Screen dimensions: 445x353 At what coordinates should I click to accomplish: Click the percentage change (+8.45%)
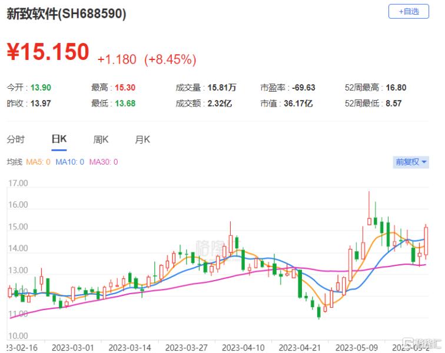coord(170,59)
